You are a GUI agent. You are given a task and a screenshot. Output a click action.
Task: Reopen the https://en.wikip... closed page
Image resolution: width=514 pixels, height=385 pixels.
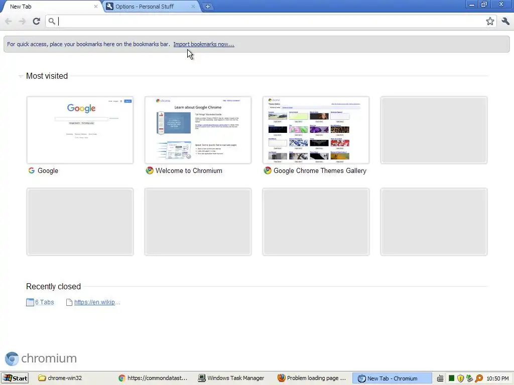(x=97, y=302)
